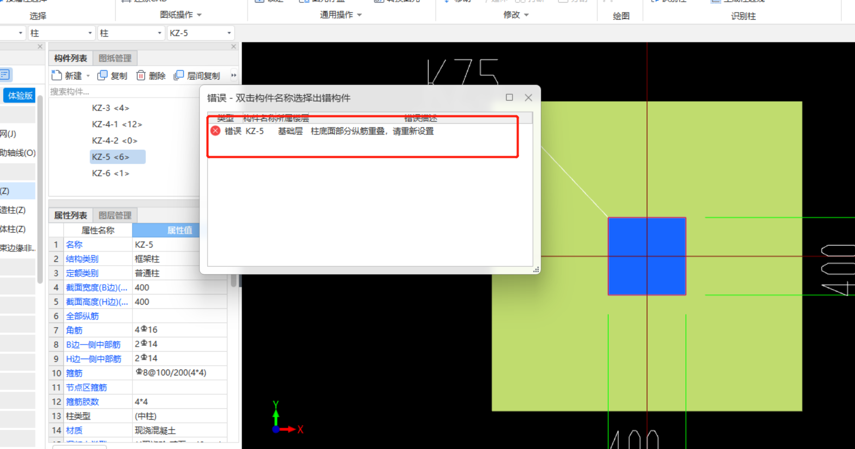The image size is (855, 449).
Task: Close the 构件列表 panel
Action: (233, 47)
